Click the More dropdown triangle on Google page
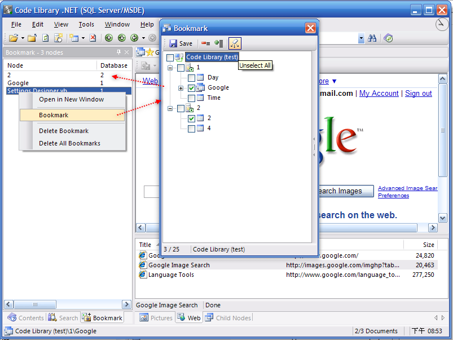Screen dimensions: 453x340 [x=335, y=81]
